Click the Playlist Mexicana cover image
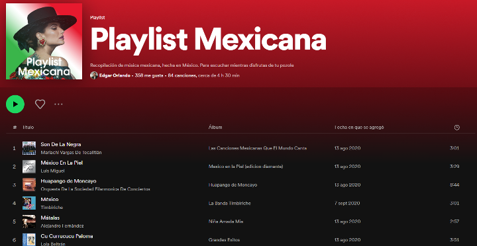 (44, 41)
